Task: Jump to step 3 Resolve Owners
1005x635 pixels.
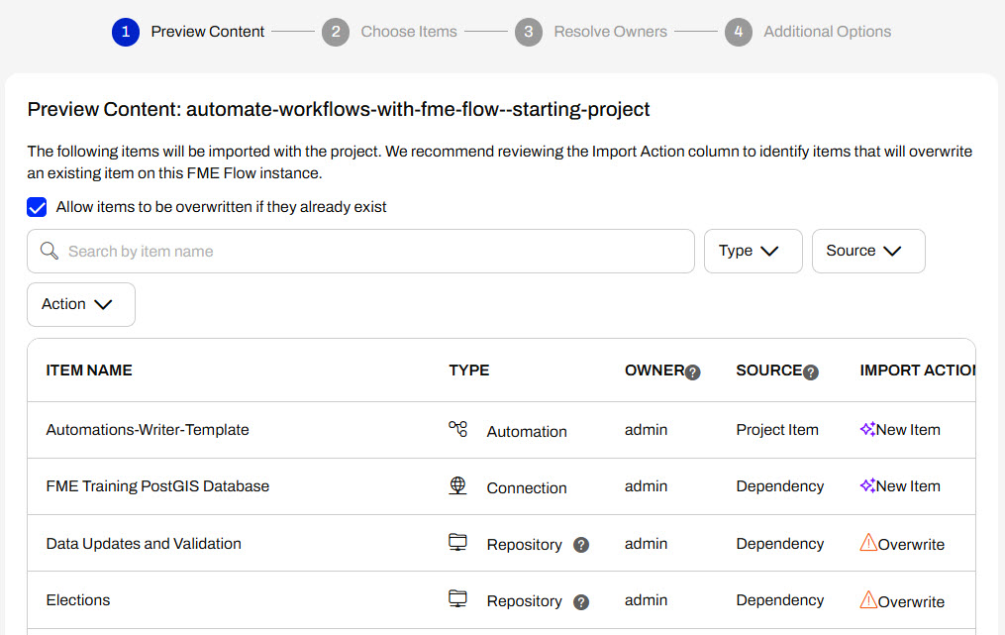Action: 591,32
